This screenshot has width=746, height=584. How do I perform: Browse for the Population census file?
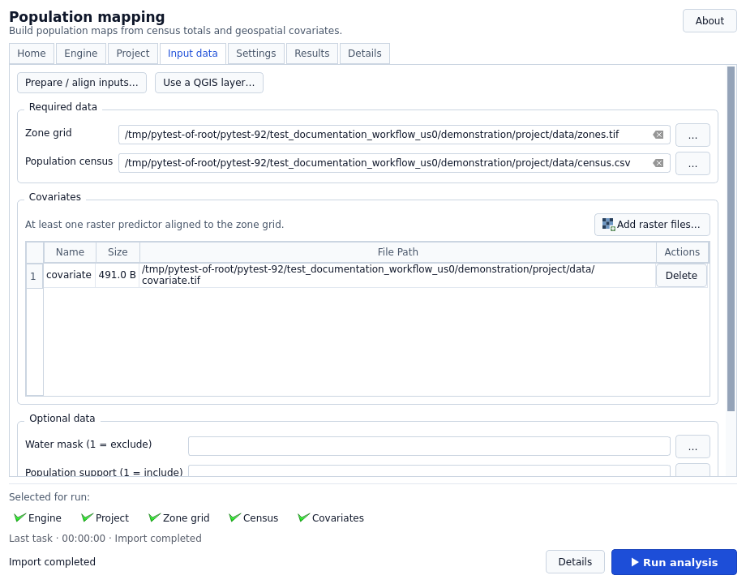692,163
